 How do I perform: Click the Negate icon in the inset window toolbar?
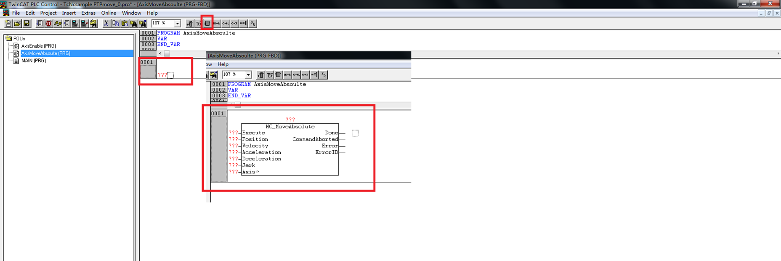point(314,75)
